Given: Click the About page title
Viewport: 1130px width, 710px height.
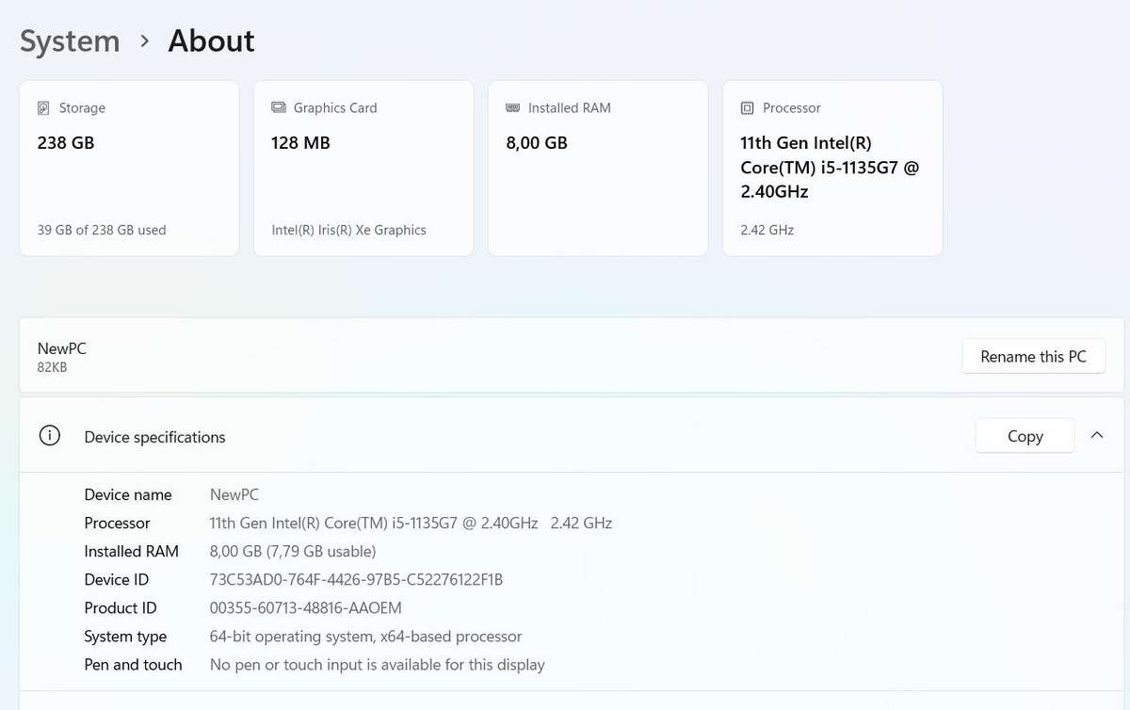Looking at the screenshot, I should point(211,41).
